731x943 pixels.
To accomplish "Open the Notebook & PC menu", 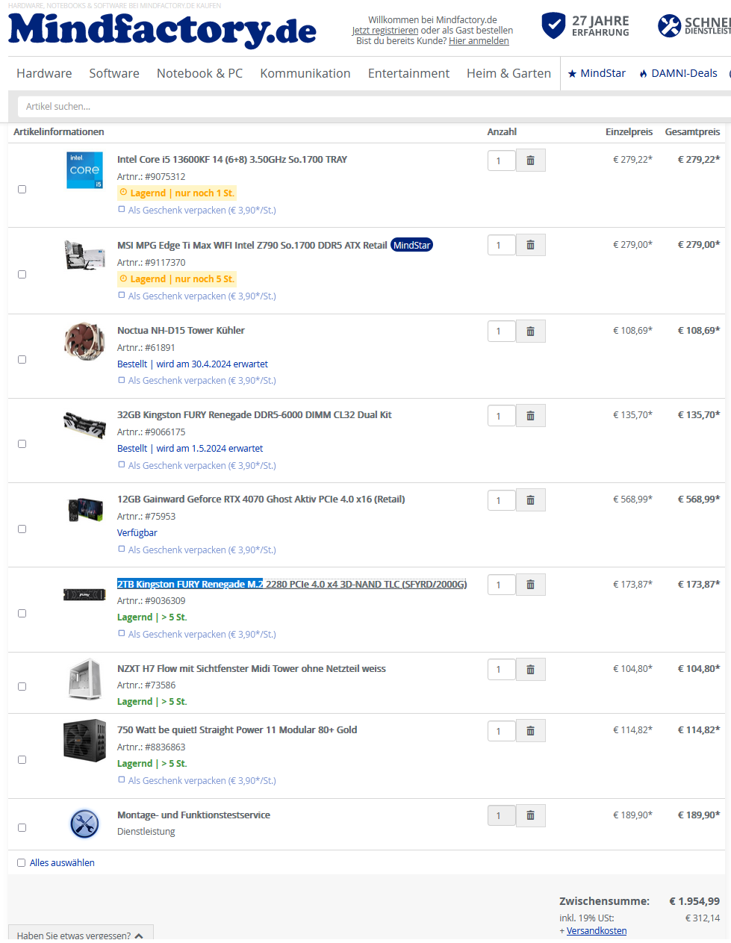I will coord(199,73).
